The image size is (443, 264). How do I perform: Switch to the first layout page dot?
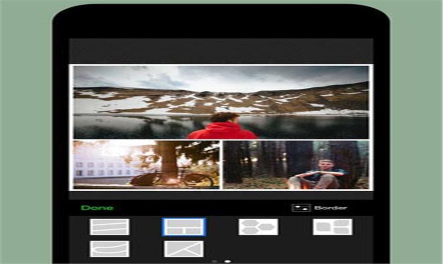pos(215,261)
